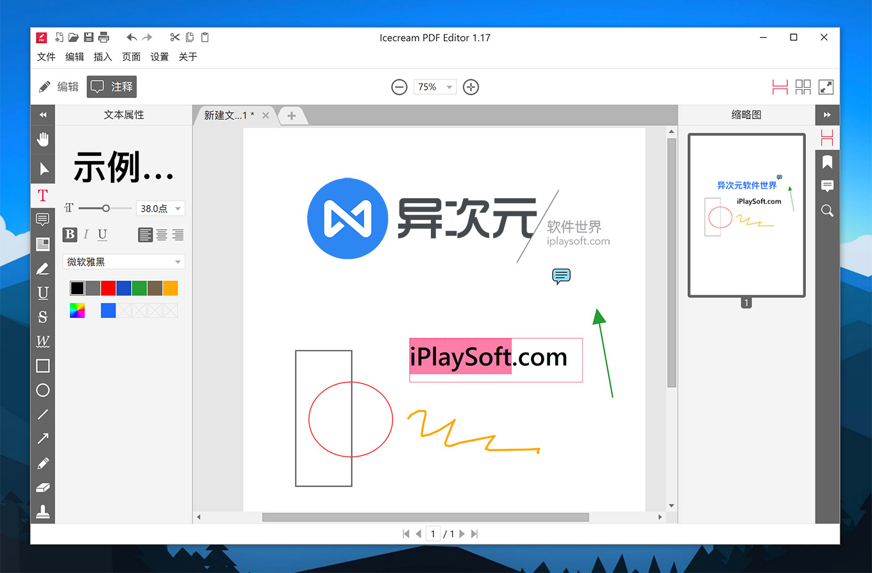Select the Eraser tool
The image size is (872, 573).
[x=42, y=486]
